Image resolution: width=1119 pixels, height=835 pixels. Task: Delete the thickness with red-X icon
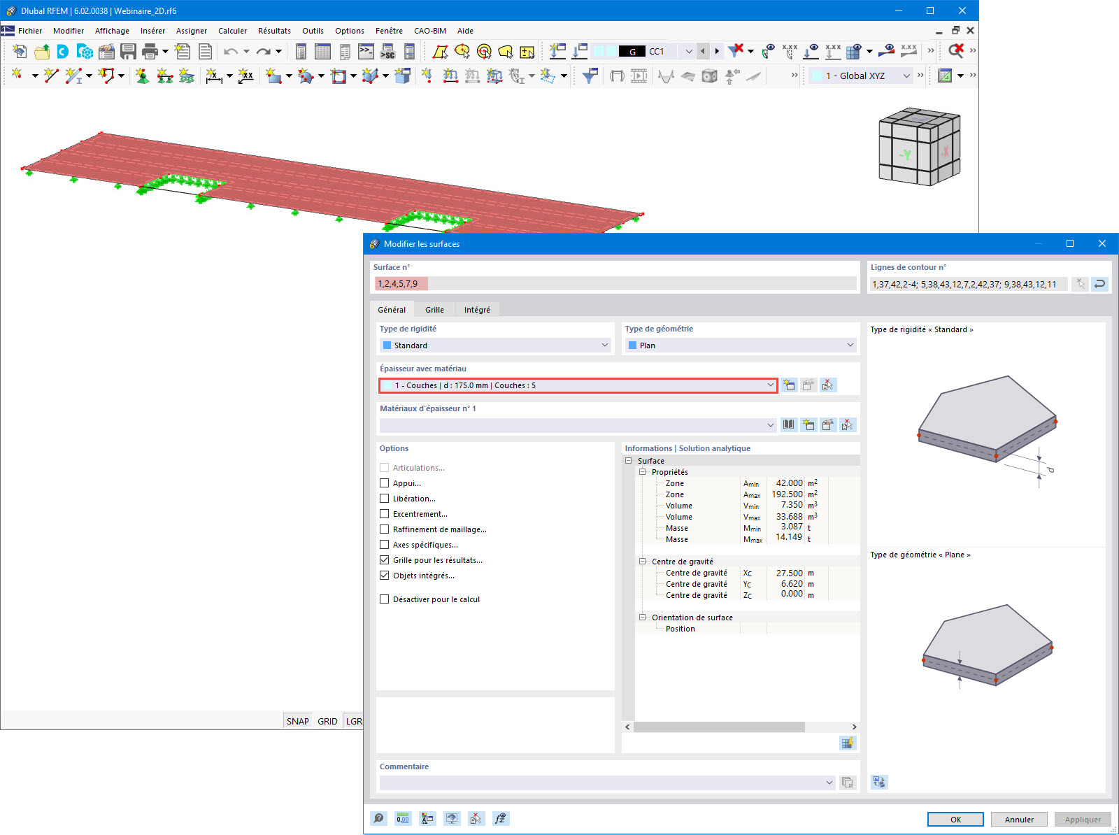[x=828, y=385]
